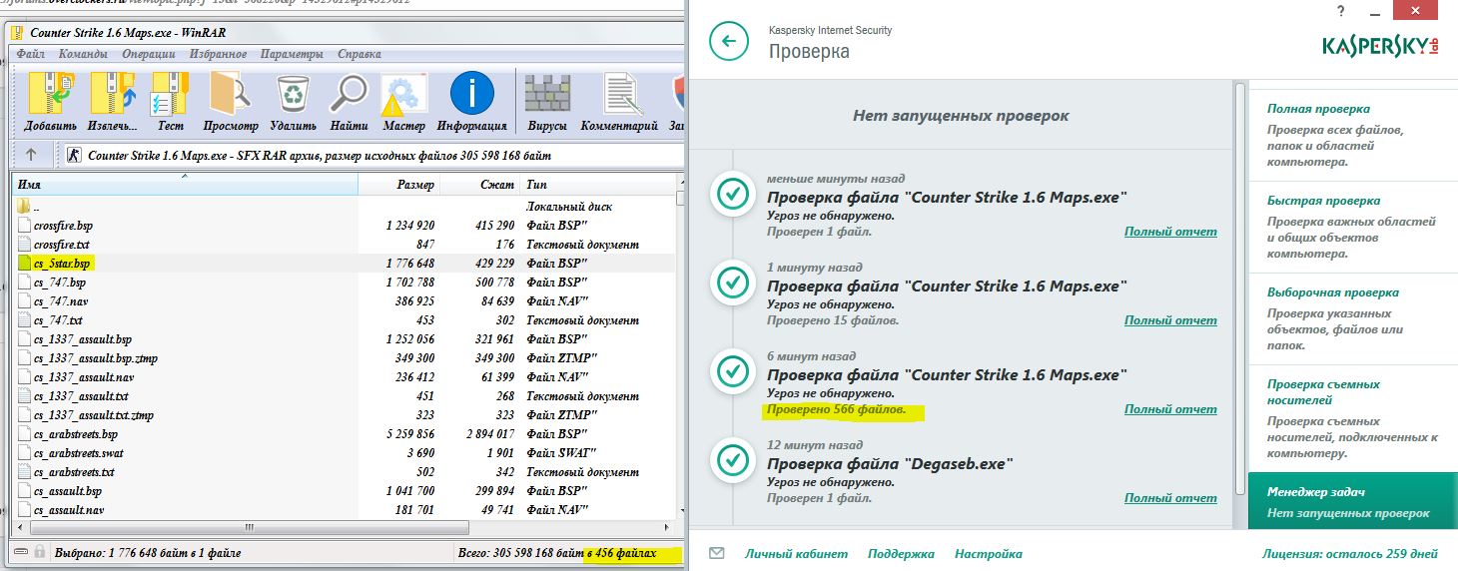Open the Параметры menu
The height and width of the screenshot is (571, 1458).
pos(292,54)
